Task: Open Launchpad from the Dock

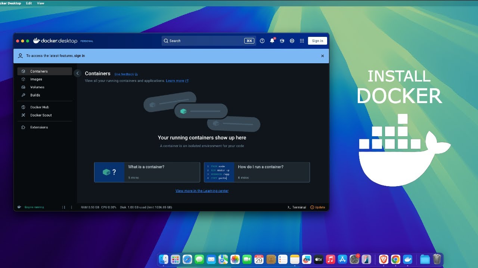Action: (176, 259)
